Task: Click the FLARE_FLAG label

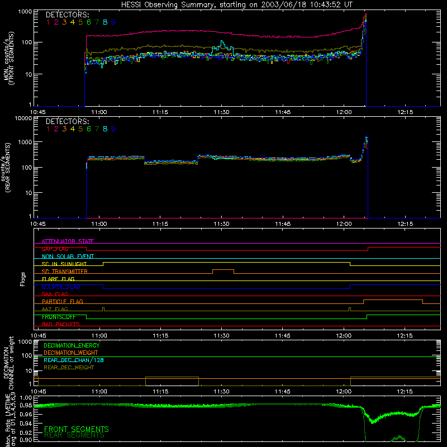Action: point(58,279)
